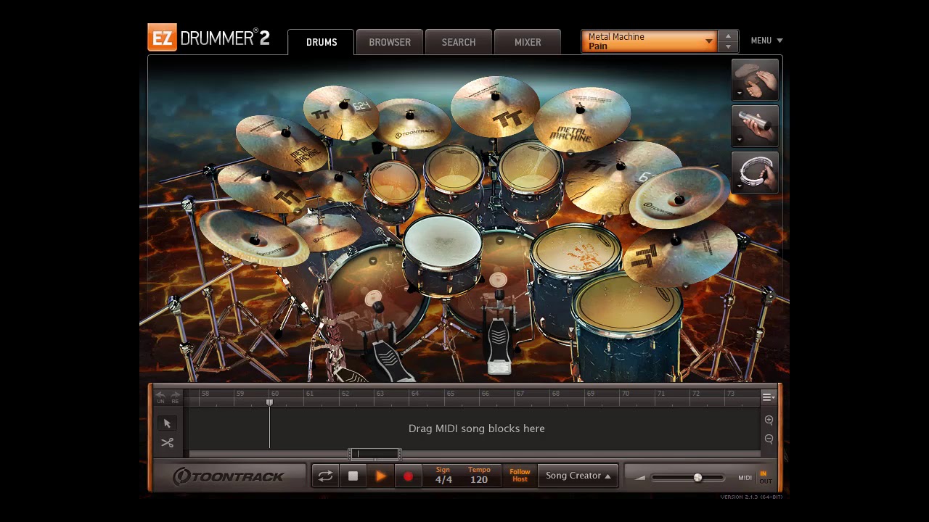The width and height of the screenshot is (929, 522).
Task: Open the hand percussion claps slot
Action: tap(755, 78)
